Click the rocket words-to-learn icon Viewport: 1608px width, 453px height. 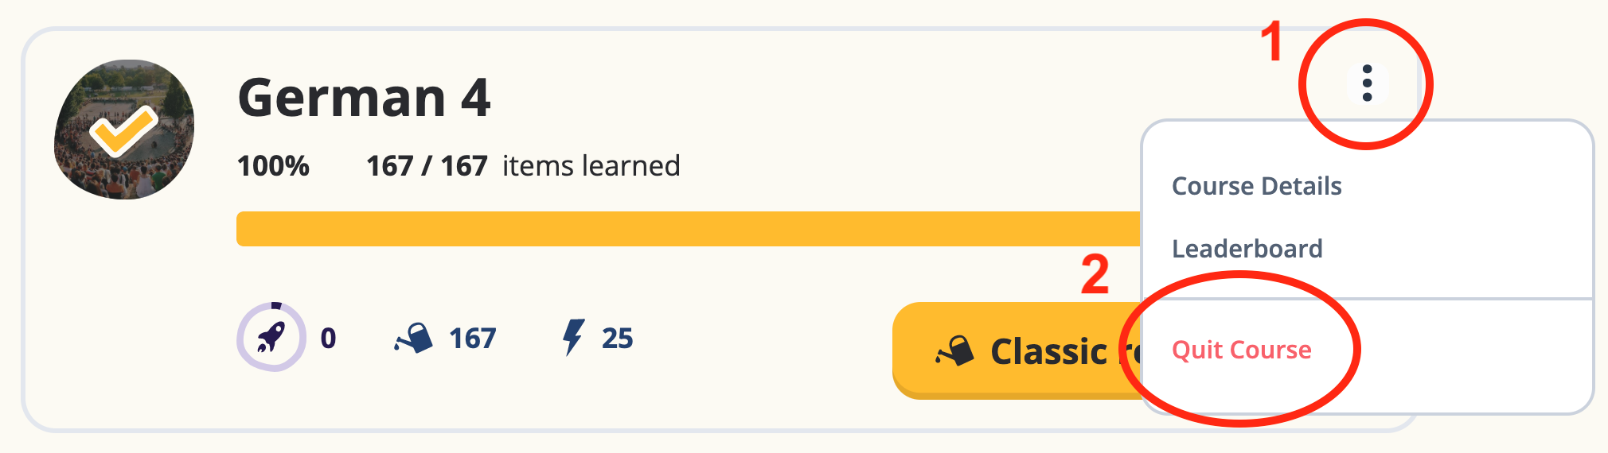pos(271,337)
